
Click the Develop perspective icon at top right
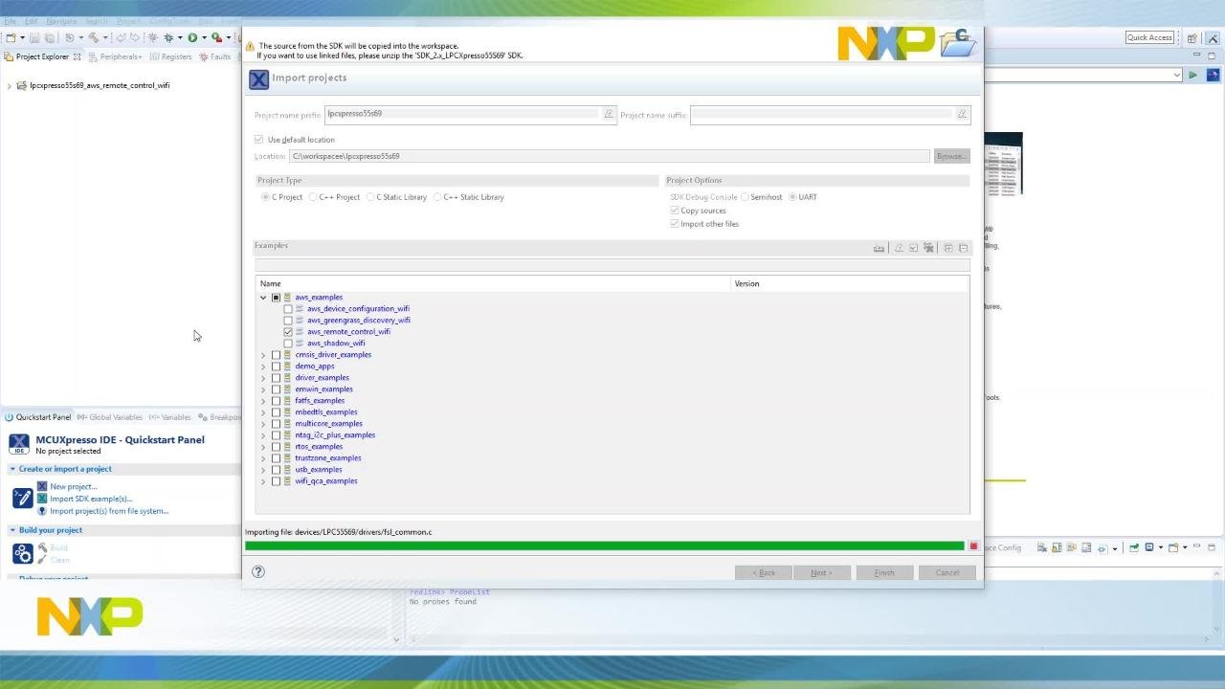pos(1211,38)
